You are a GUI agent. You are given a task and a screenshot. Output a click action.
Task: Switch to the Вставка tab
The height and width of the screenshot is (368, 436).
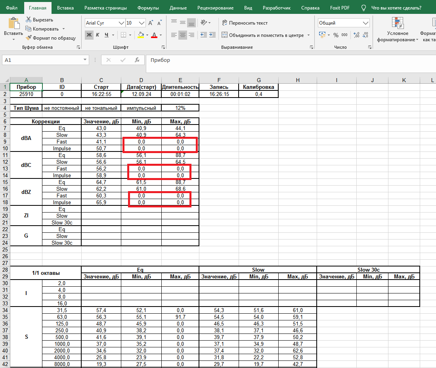[x=65, y=8]
